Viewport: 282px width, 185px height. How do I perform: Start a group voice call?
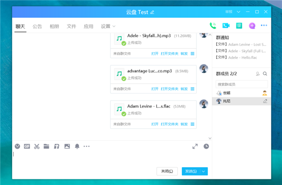[213, 26]
